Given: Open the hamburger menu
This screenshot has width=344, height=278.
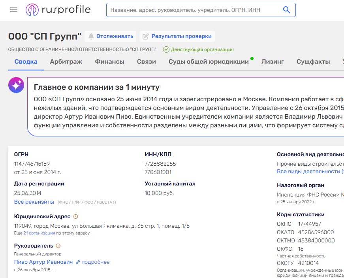Looking at the screenshot, I should pyautogui.click(x=14, y=10).
